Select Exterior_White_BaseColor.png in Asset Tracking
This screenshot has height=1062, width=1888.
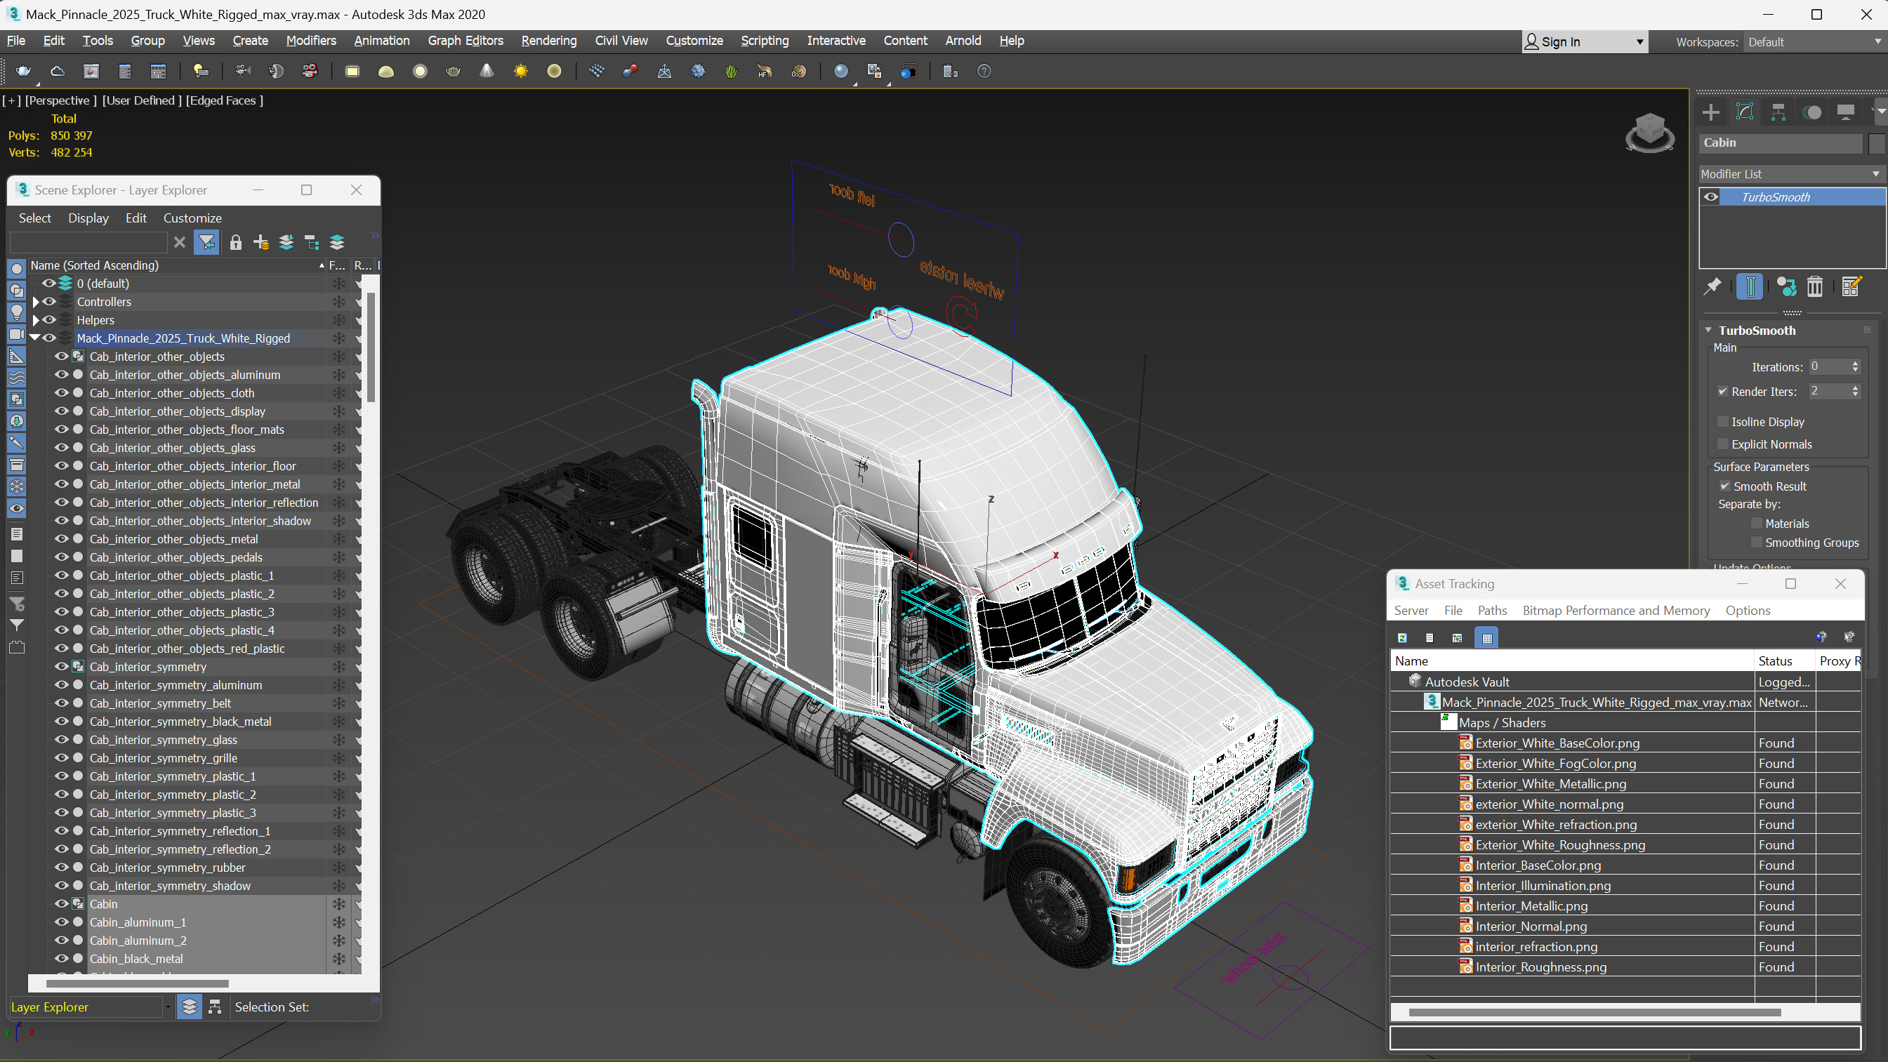pyautogui.click(x=1557, y=743)
